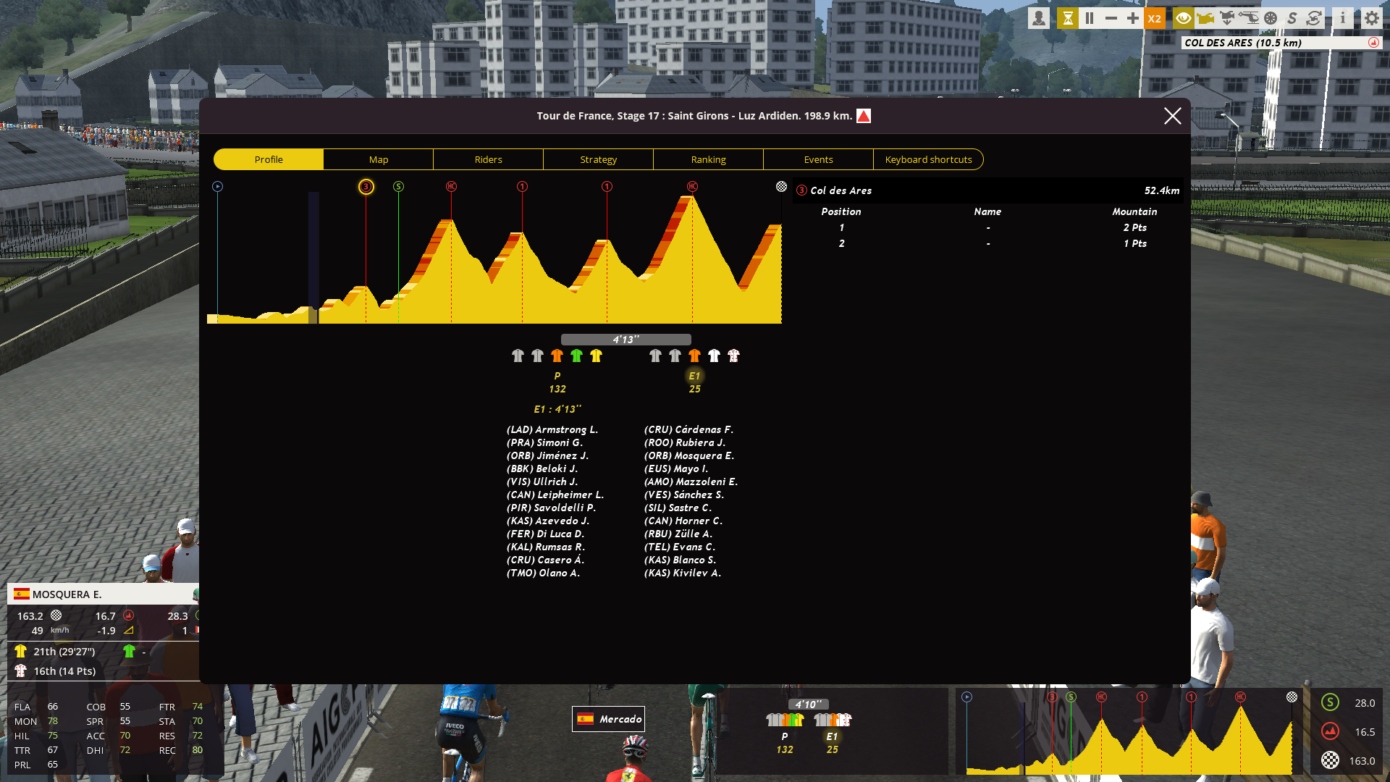Click the yellow jersey in peloton group

(596, 356)
